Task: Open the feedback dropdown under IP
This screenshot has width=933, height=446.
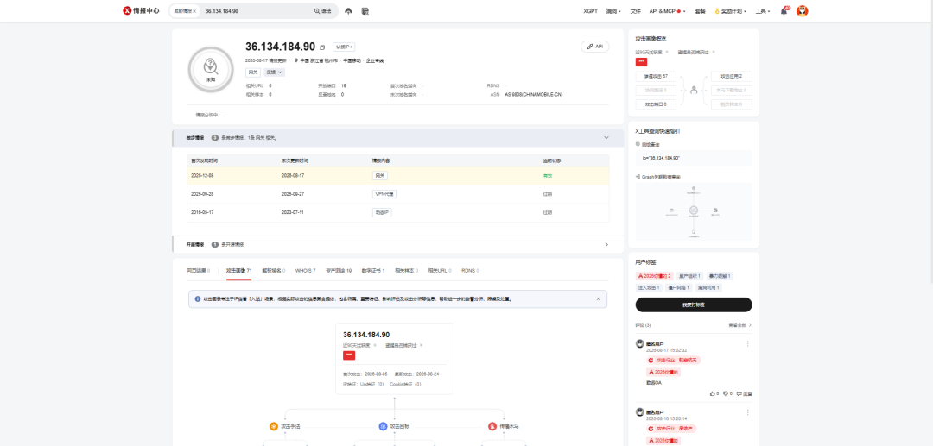Action: point(275,72)
